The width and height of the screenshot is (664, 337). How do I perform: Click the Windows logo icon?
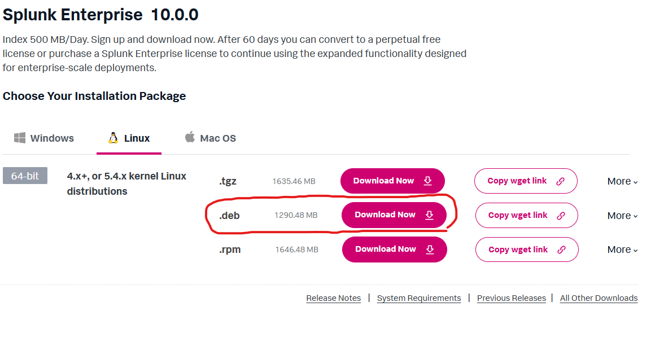(19, 138)
